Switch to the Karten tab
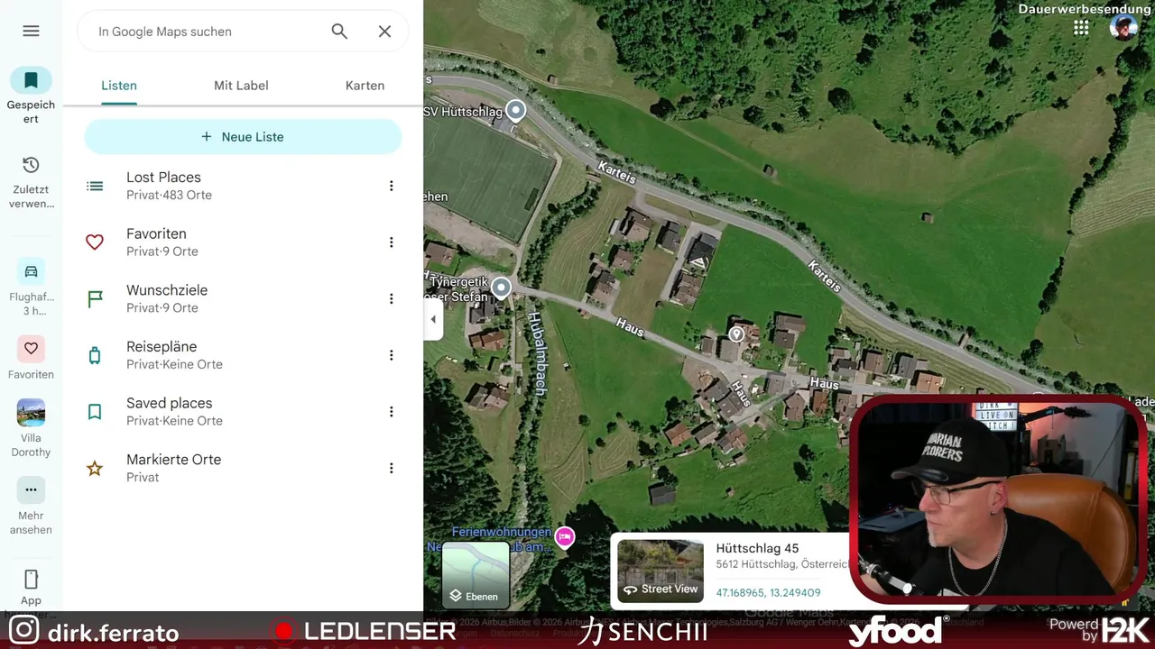Screen dimensions: 1155x649 (365, 86)
